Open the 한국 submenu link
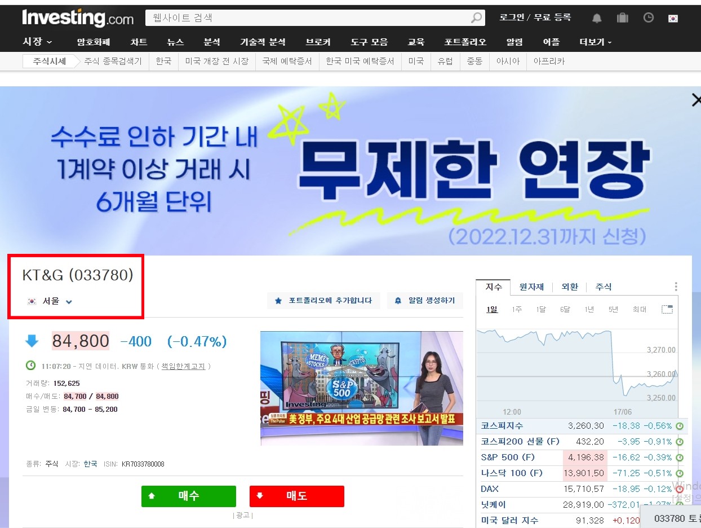 (x=163, y=61)
